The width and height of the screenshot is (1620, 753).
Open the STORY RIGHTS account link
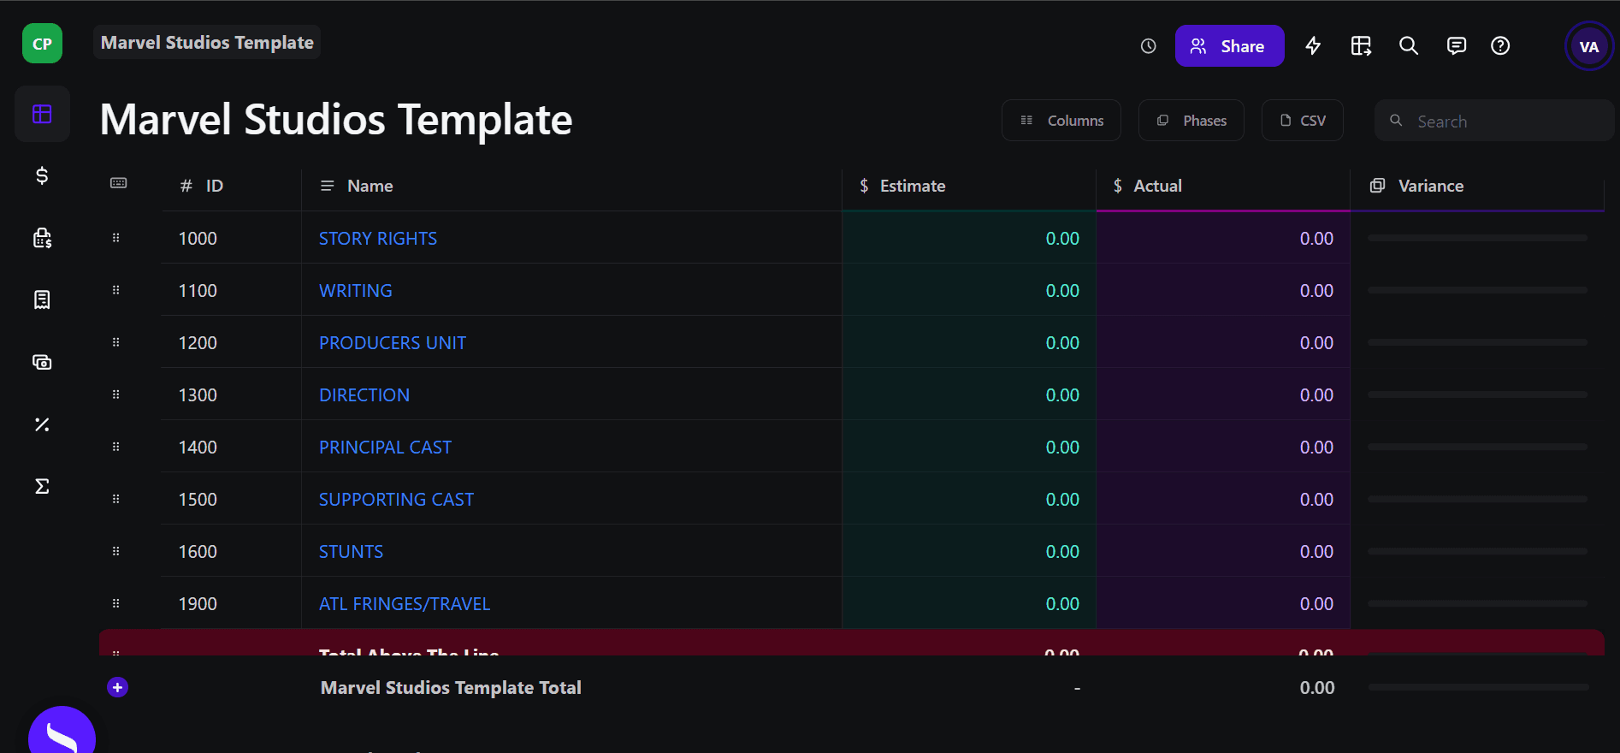click(x=378, y=239)
